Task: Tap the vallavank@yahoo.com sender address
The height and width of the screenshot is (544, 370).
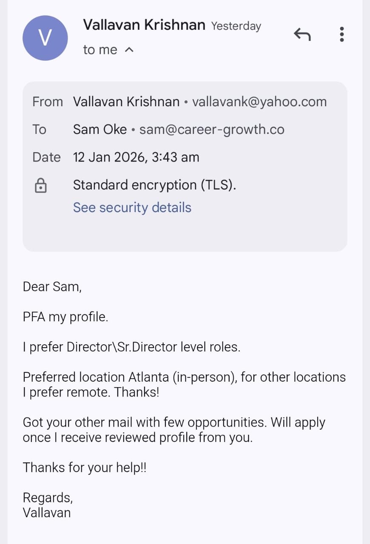Action: (259, 102)
